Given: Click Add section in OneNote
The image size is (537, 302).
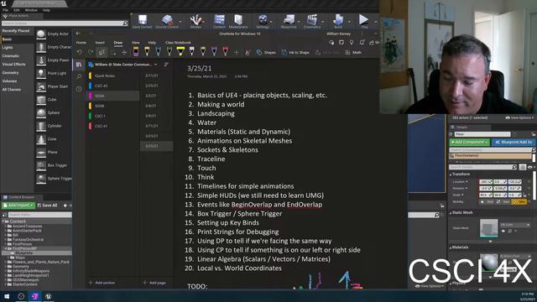Looking at the screenshot, I should coord(102,283).
